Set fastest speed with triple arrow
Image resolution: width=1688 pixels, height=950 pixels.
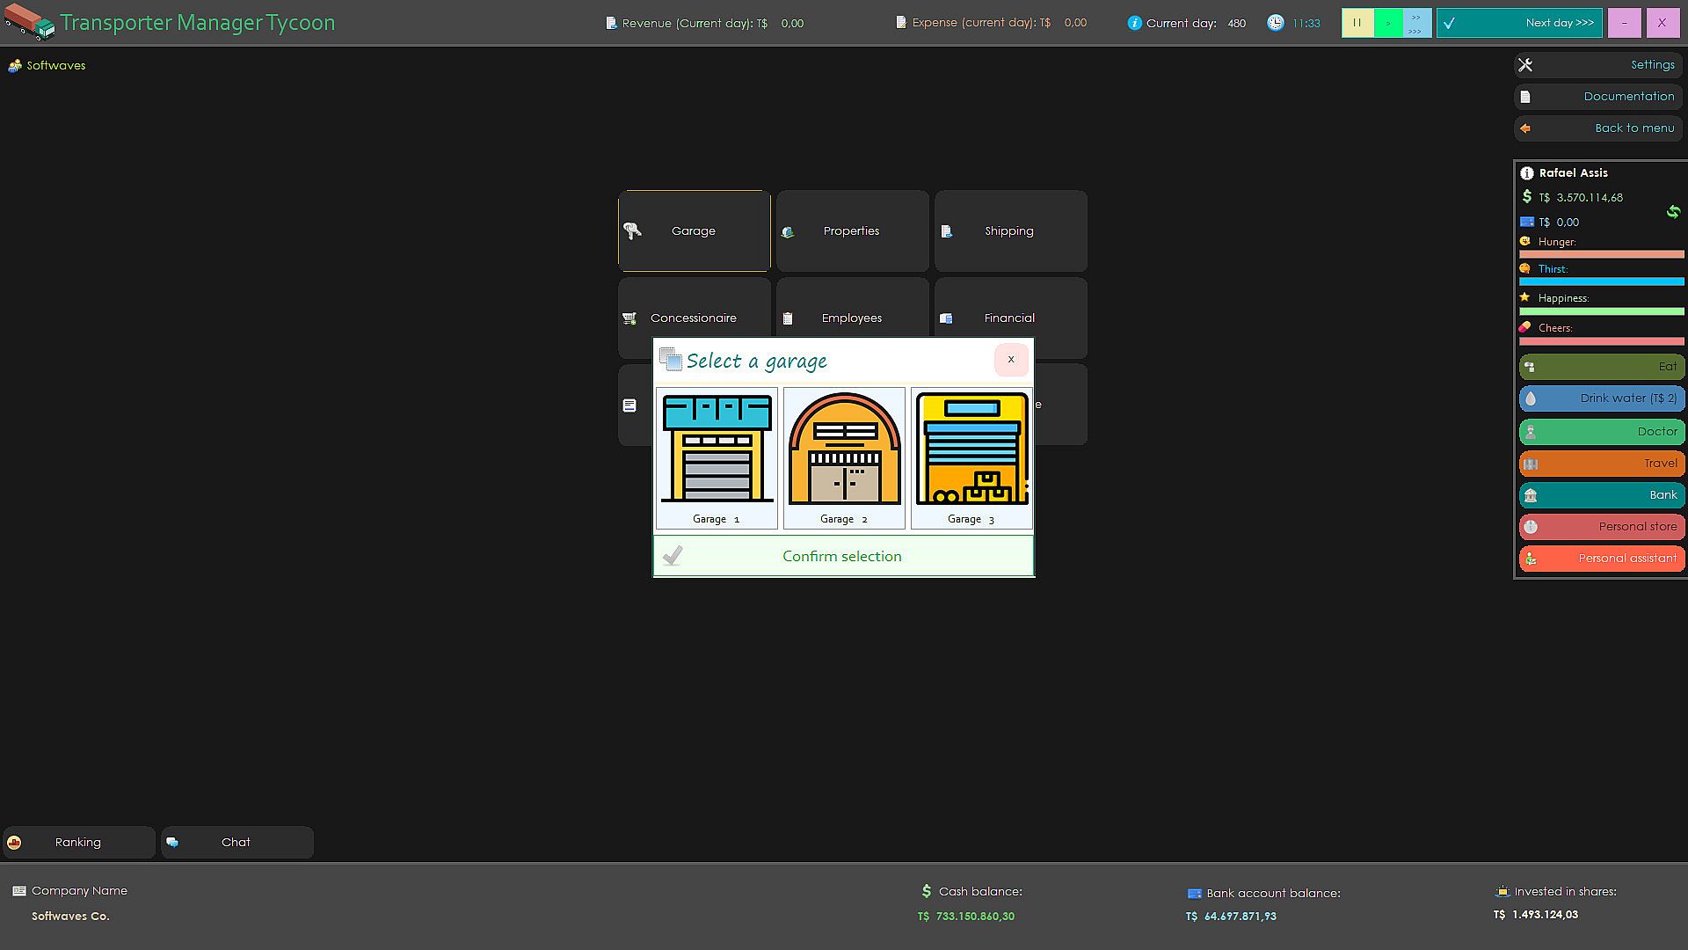pyautogui.click(x=1415, y=31)
